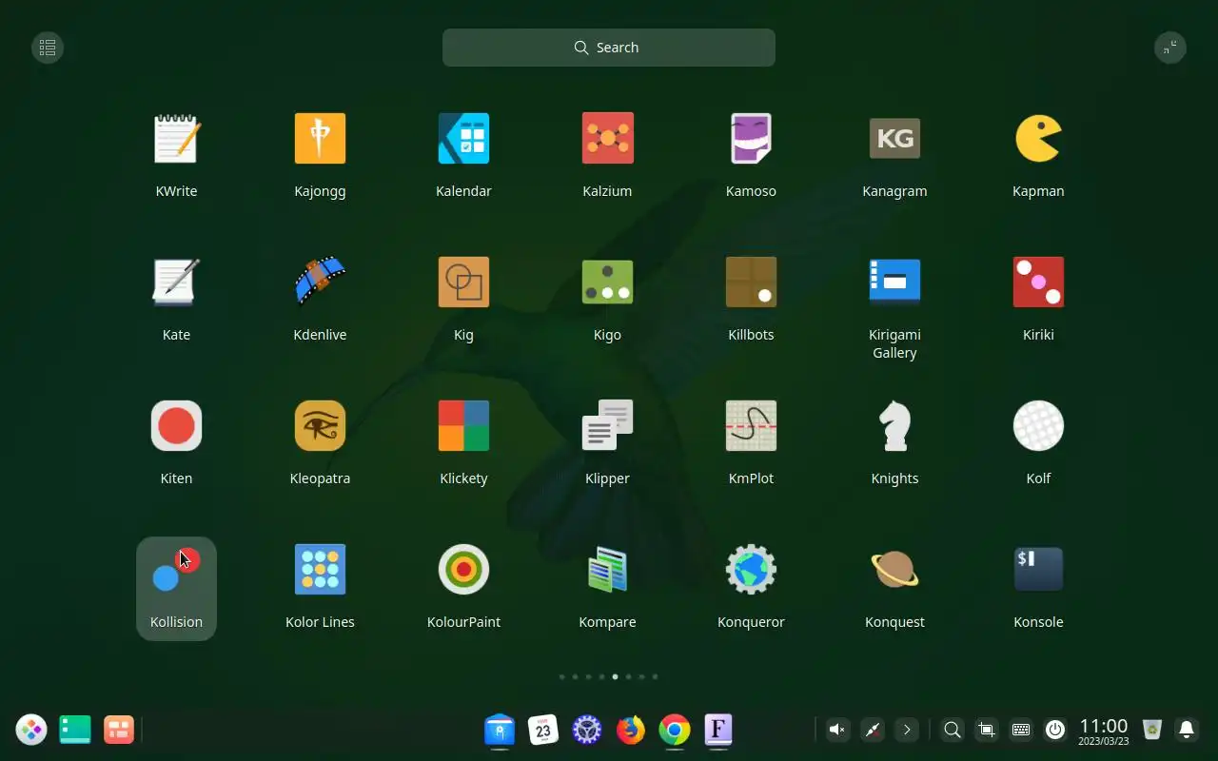Click the screenshot tool tray icon
The width and height of the screenshot is (1218, 761).
point(987,730)
